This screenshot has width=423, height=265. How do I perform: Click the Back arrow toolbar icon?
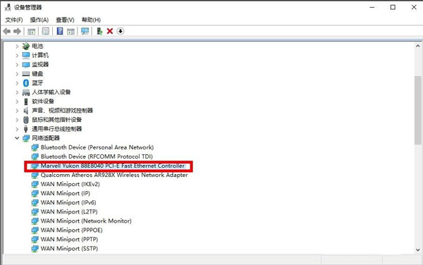[x=7, y=31]
